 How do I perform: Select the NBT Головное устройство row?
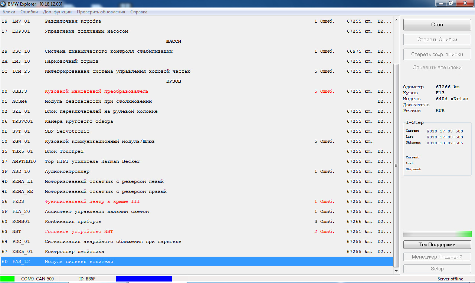click(x=79, y=231)
